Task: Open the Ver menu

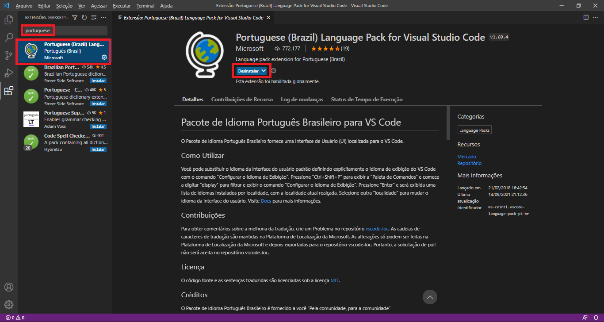Action: (x=82, y=6)
